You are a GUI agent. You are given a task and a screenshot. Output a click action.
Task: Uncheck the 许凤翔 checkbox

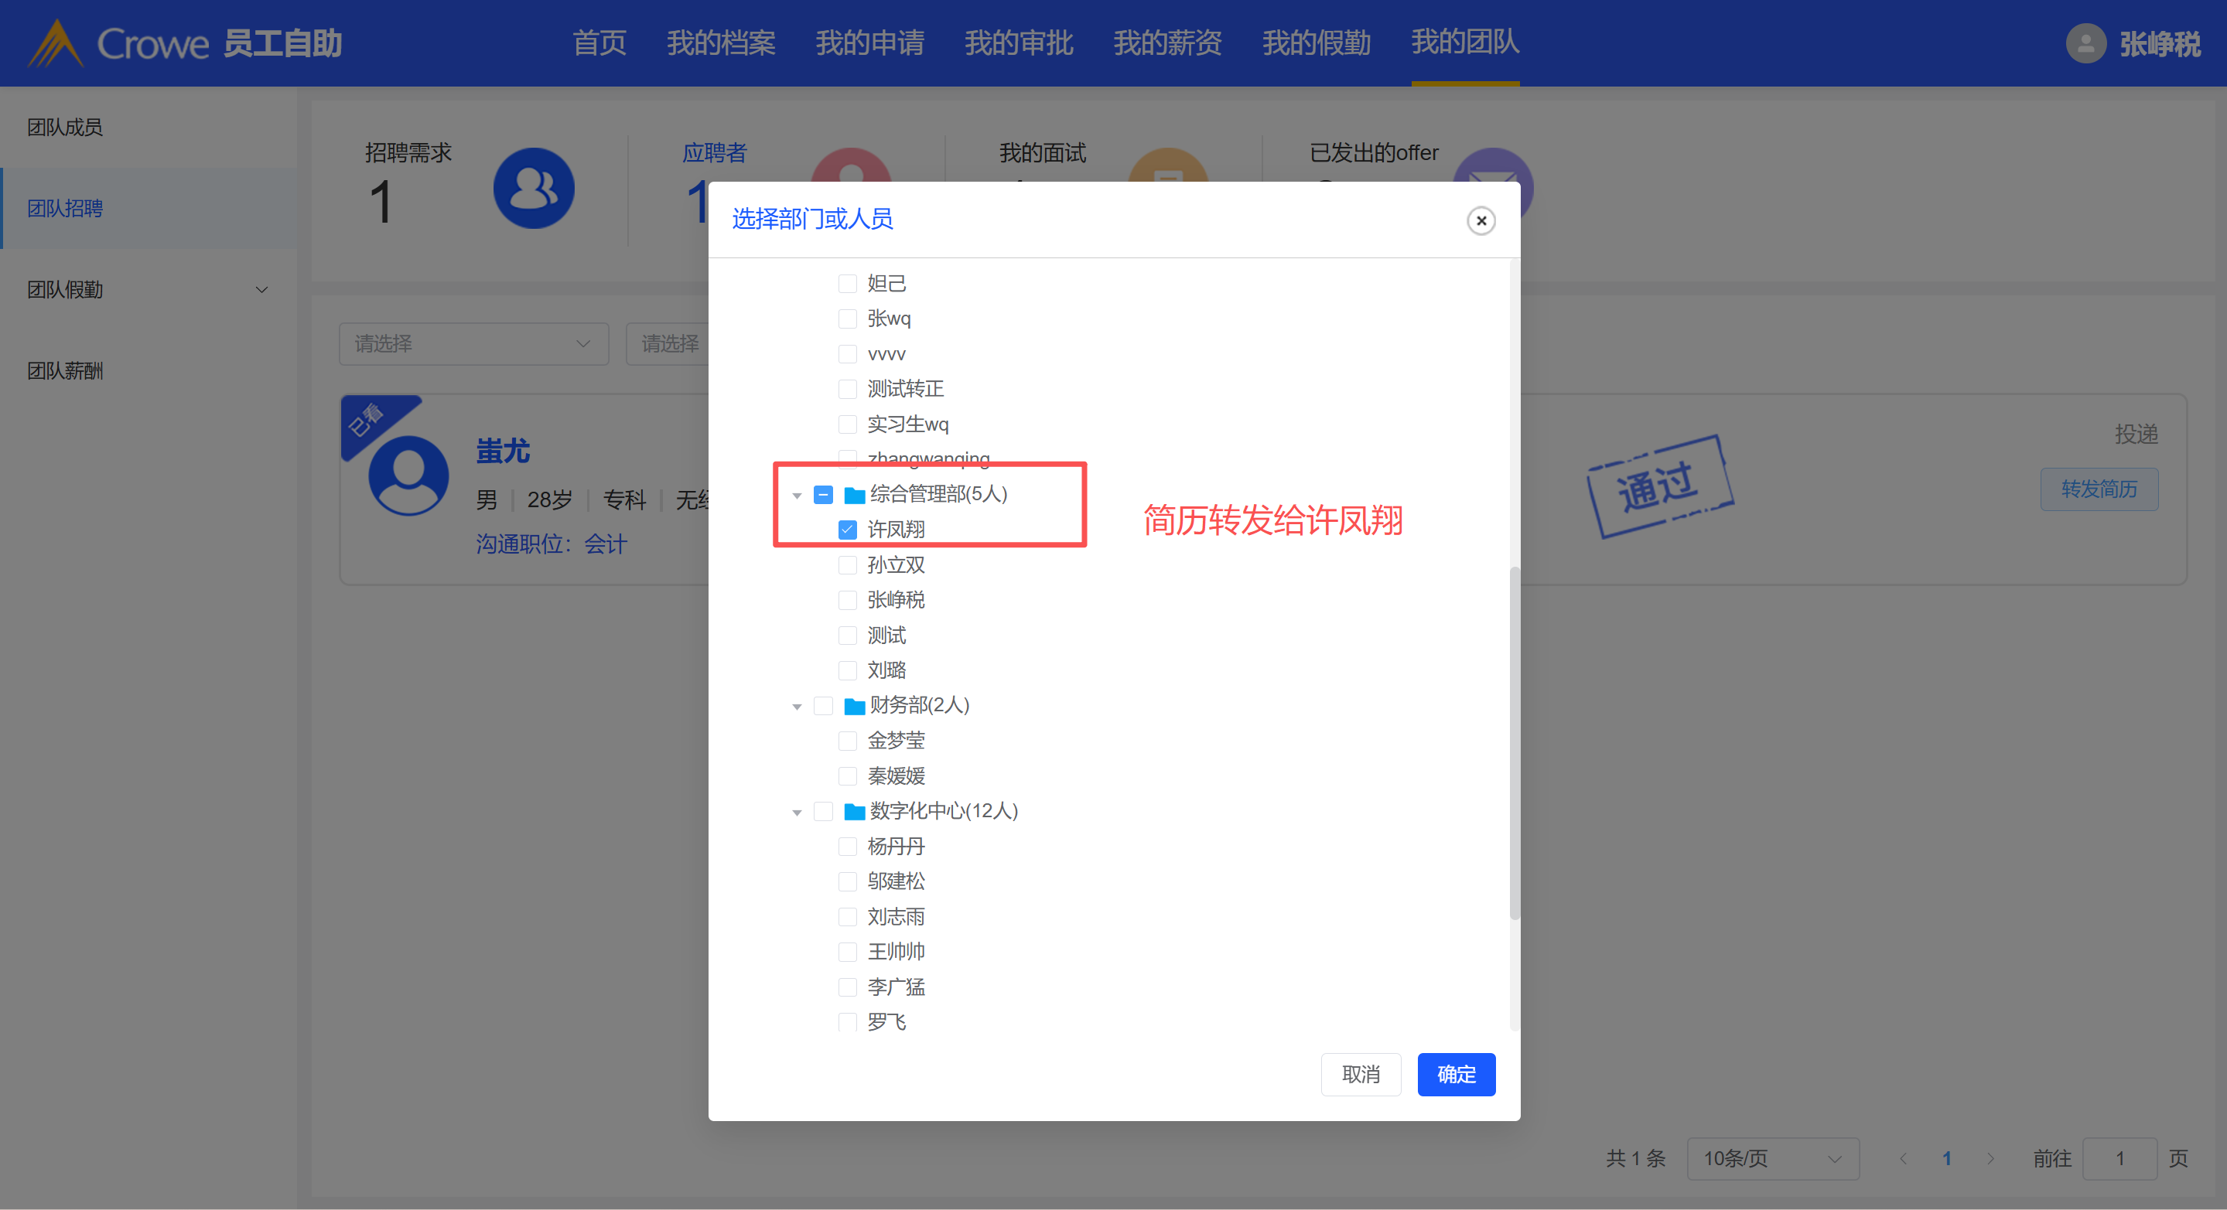tap(847, 530)
